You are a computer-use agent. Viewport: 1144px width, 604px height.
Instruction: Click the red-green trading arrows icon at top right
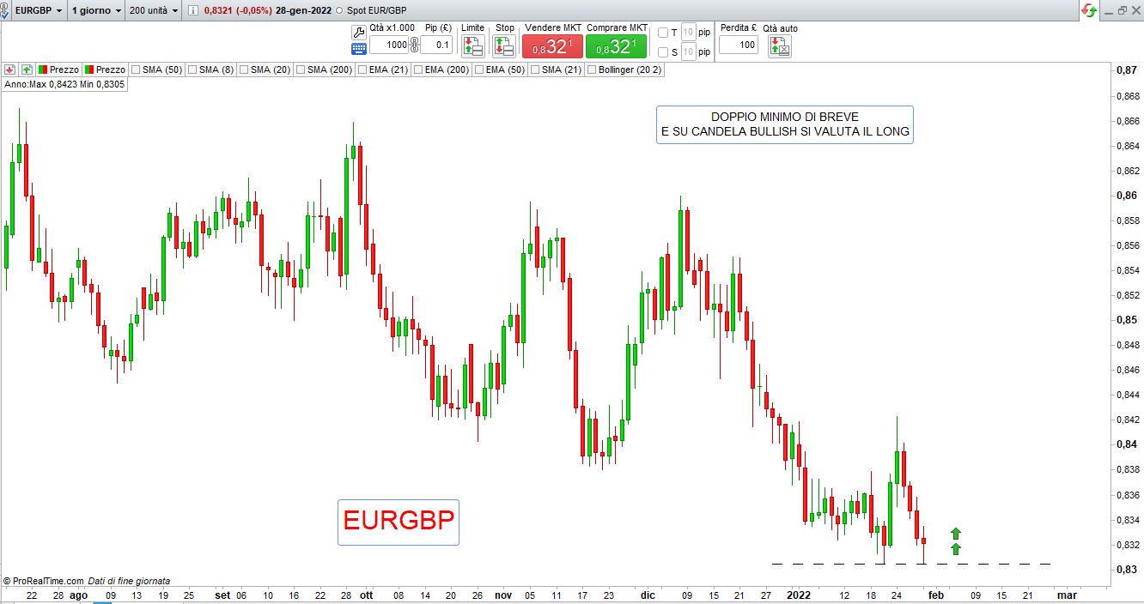point(1088,10)
